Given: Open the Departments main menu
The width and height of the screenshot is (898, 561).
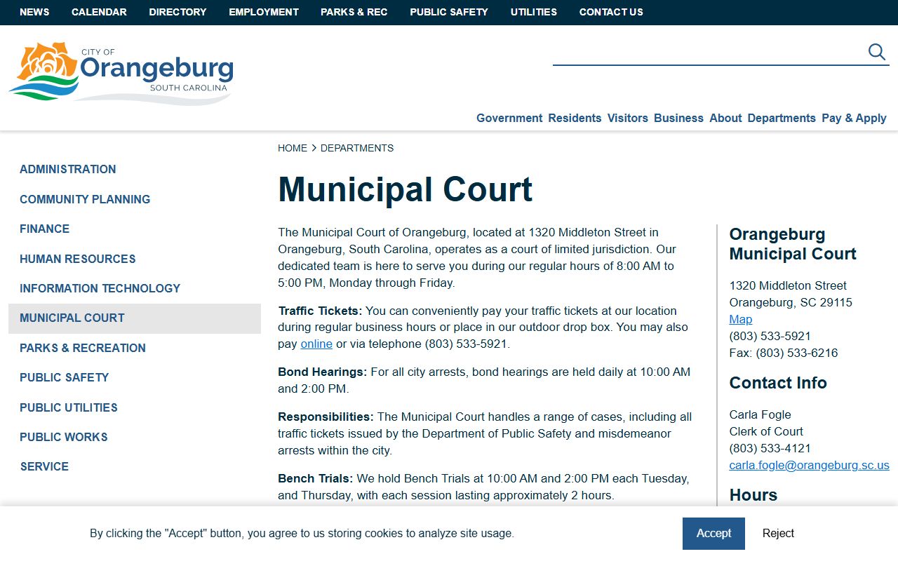Looking at the screenshot, I should [x=782, y=118].
